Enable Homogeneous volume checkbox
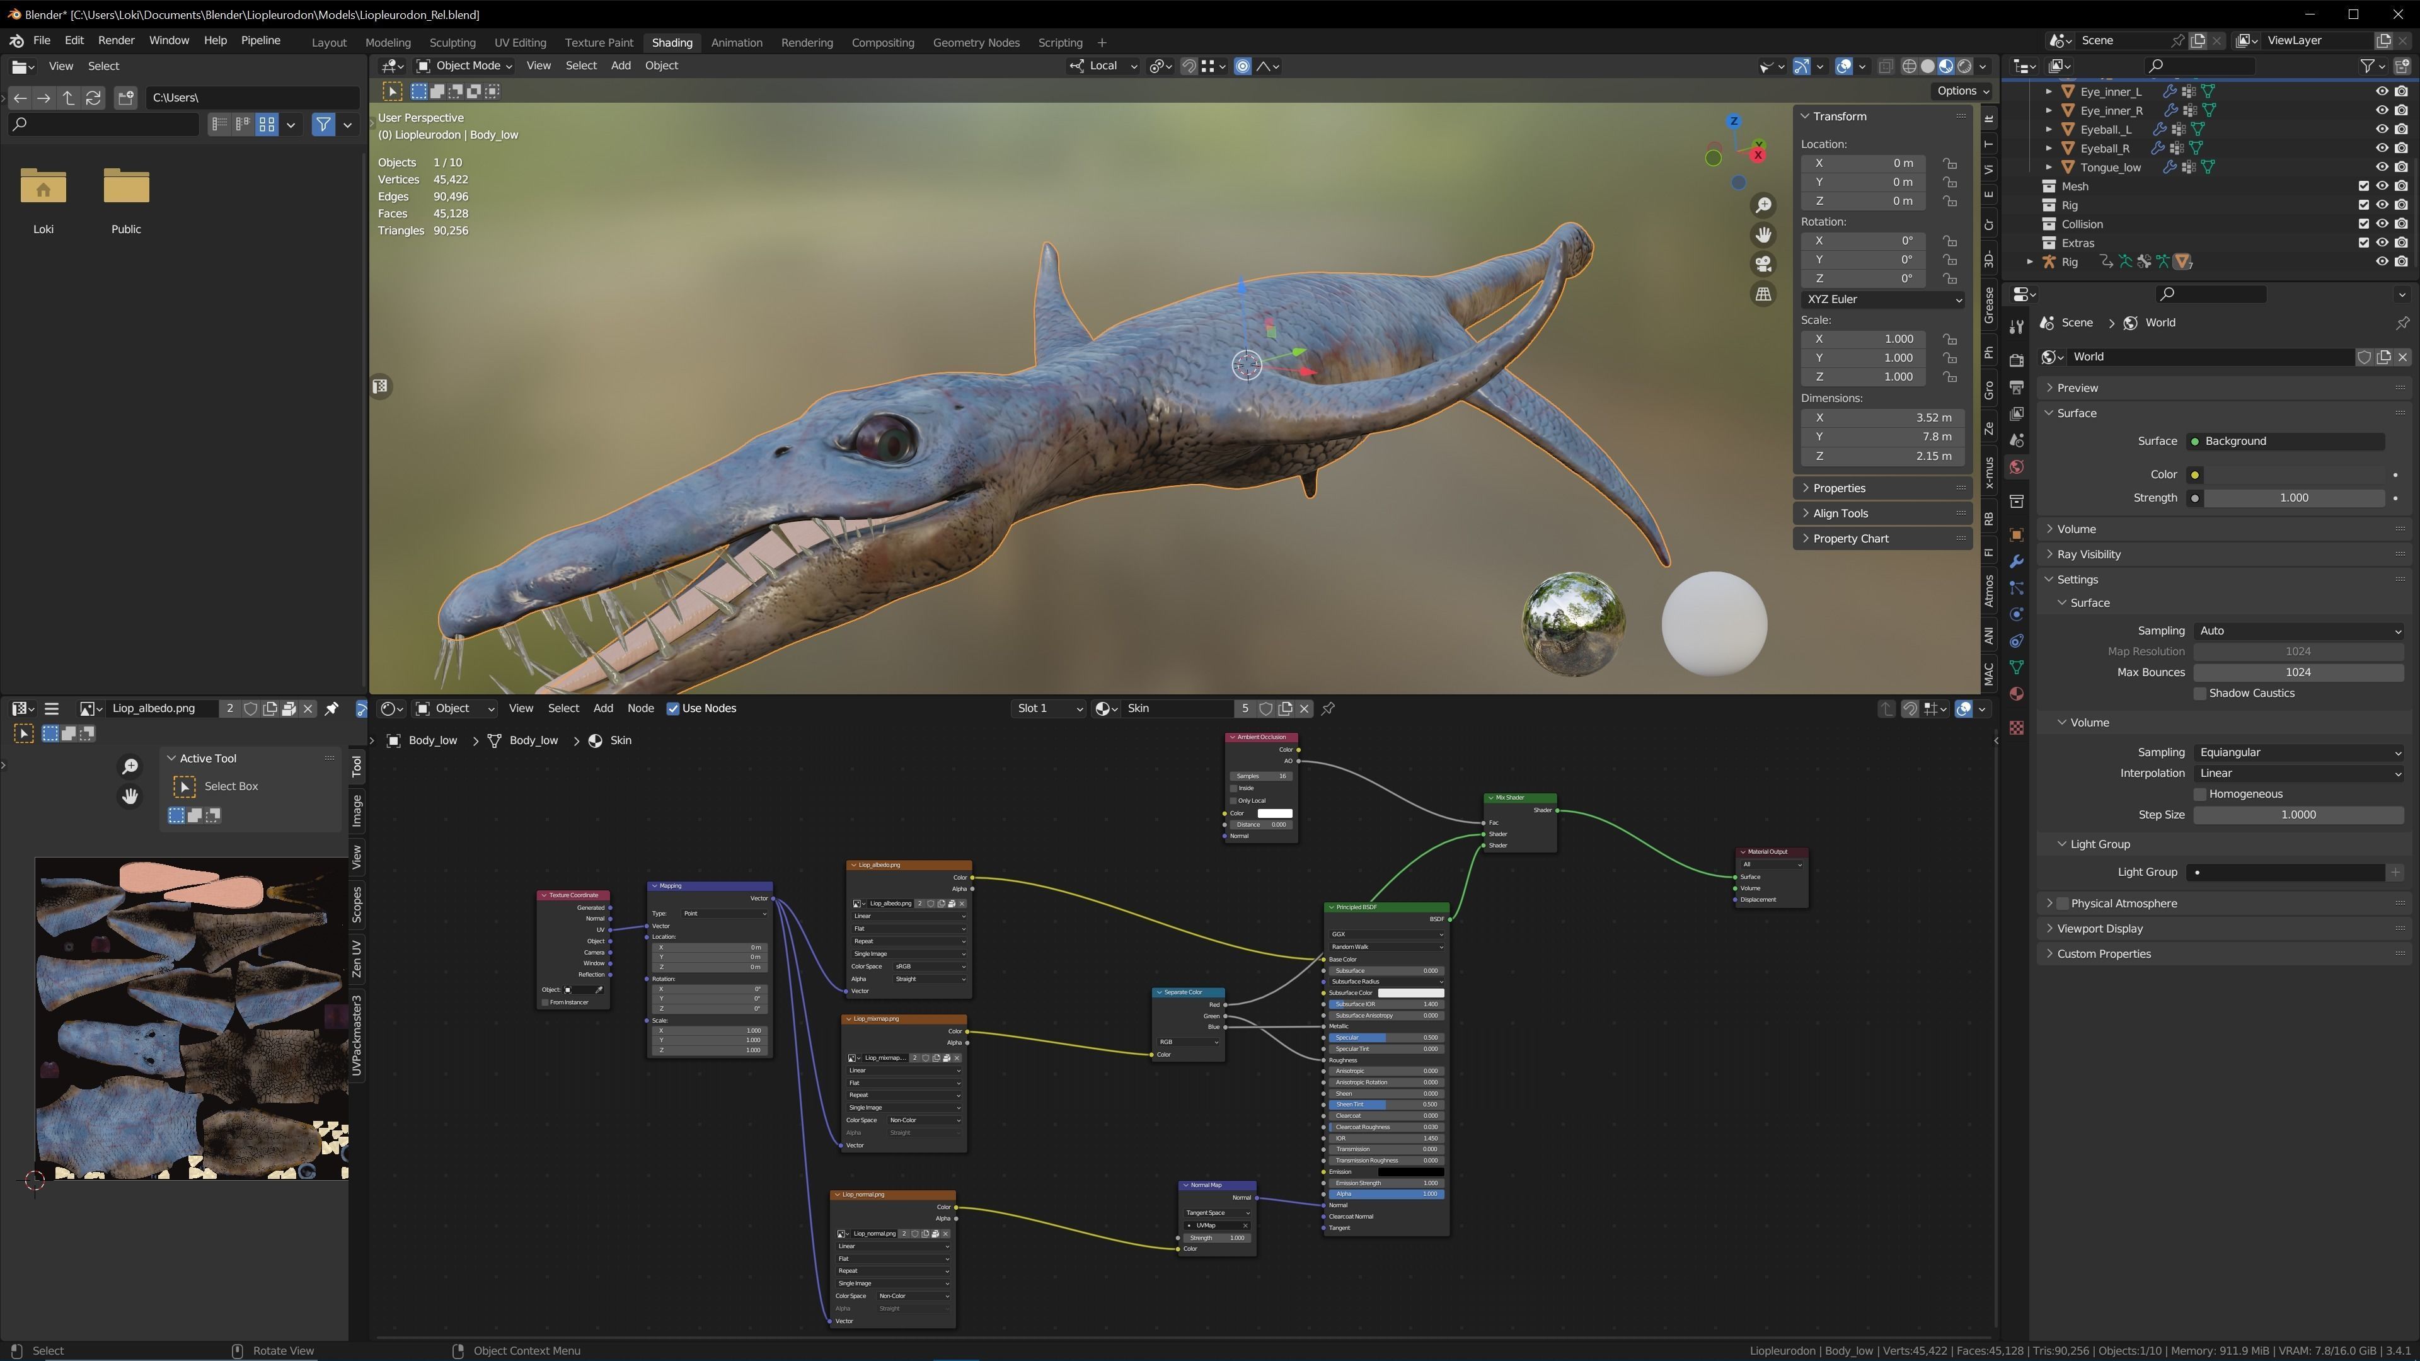 pyautogui.click(x=2200, y=794)
